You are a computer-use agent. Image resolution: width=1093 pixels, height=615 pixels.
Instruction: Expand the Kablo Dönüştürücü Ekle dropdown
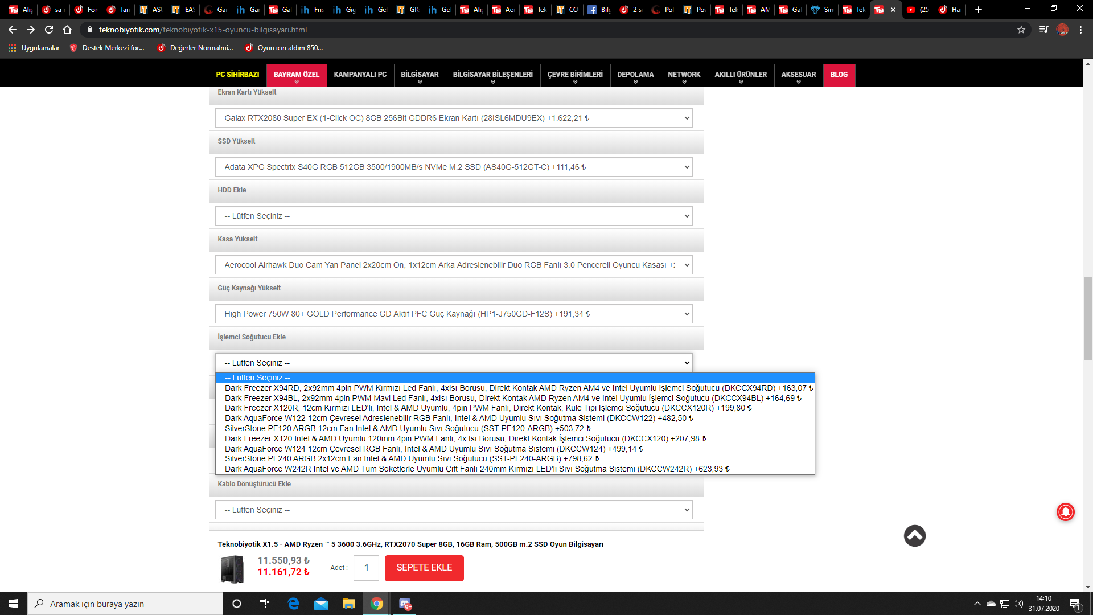pyautogui.click(x=454, y=510)
